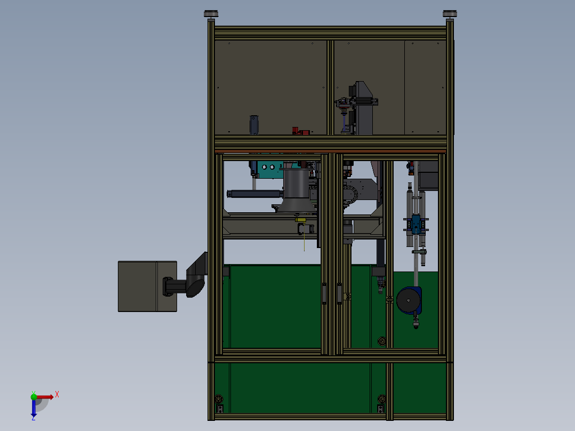Click the blue Z axis arrow on triad

(34, 408)
